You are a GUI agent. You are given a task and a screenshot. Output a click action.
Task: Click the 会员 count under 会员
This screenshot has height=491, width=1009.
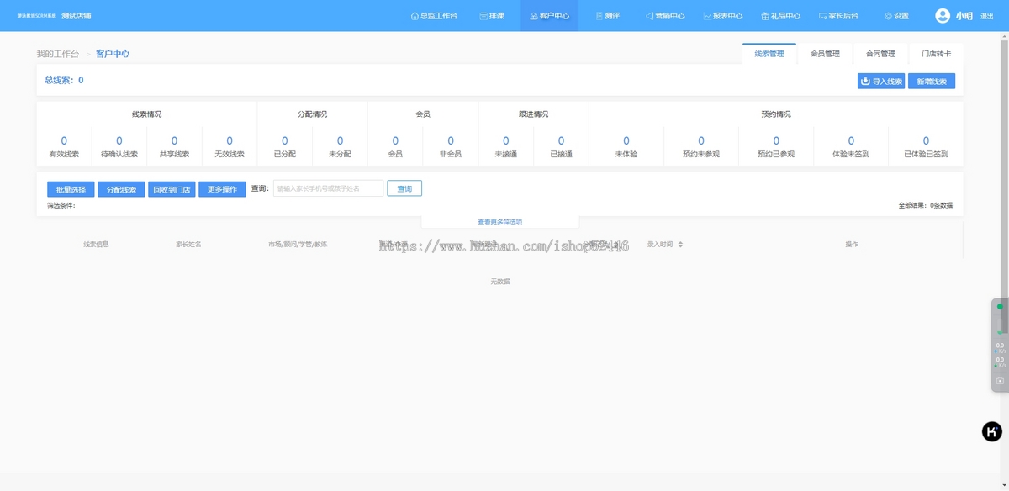coord(395,141)
